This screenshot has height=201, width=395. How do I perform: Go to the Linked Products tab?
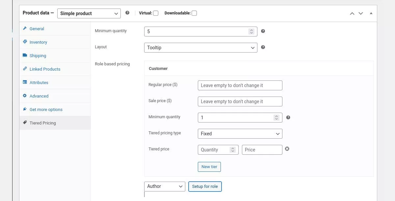(45, 69)
